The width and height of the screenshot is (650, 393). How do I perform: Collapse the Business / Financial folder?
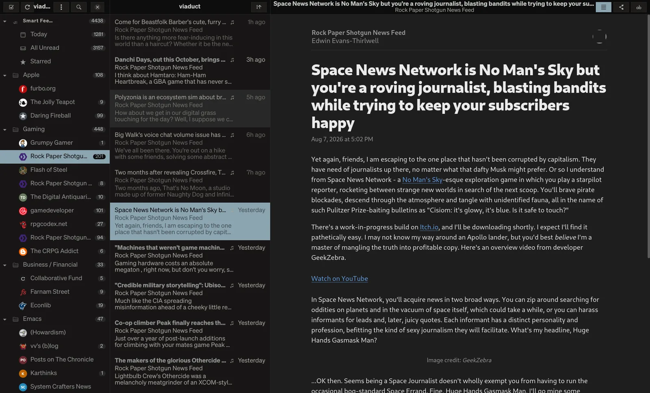tap(5, 265)
